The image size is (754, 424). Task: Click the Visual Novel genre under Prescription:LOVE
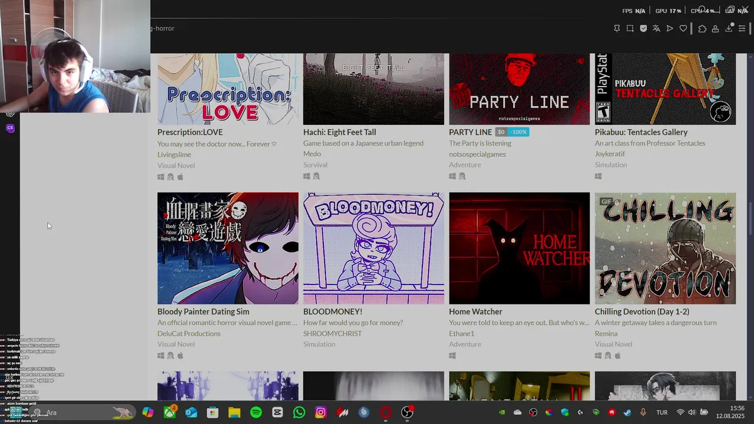pos(176,165)
